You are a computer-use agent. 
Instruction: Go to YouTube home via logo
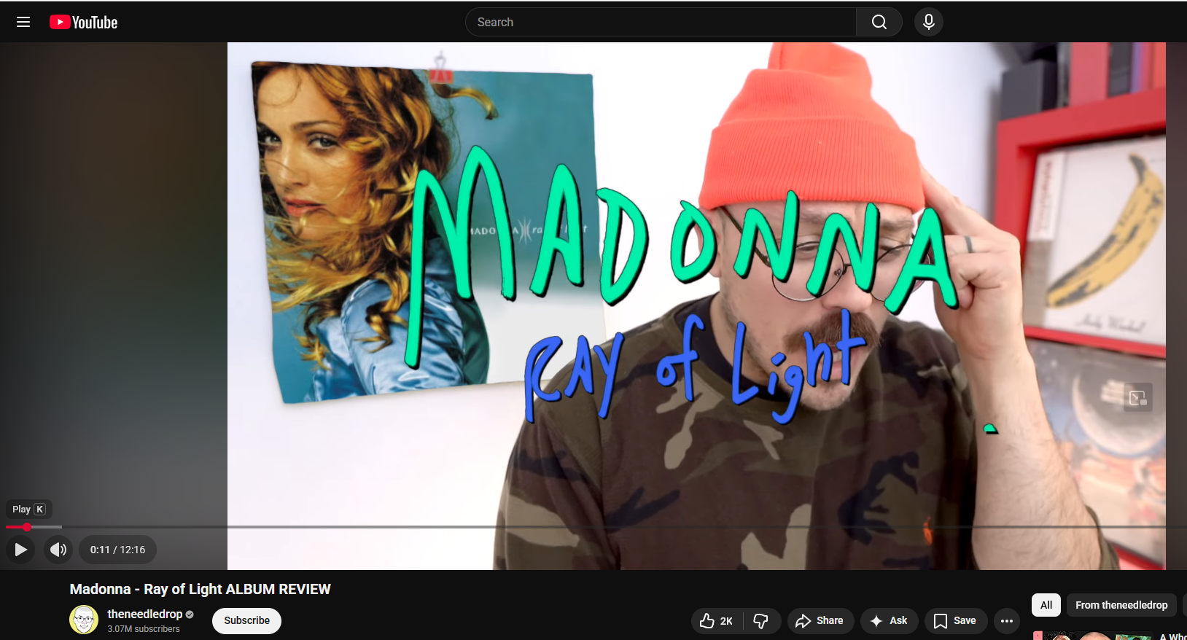tap(84, 23)
